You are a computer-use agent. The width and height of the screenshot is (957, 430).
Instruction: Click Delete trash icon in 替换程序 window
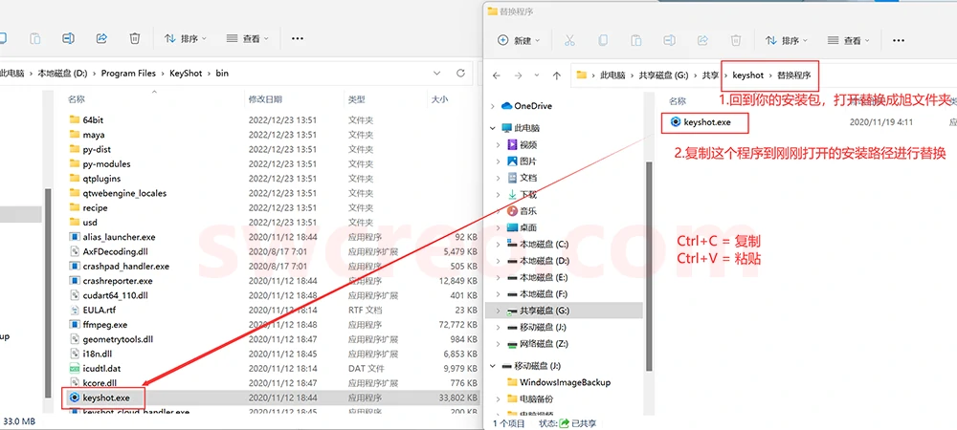tap(735, 40)
